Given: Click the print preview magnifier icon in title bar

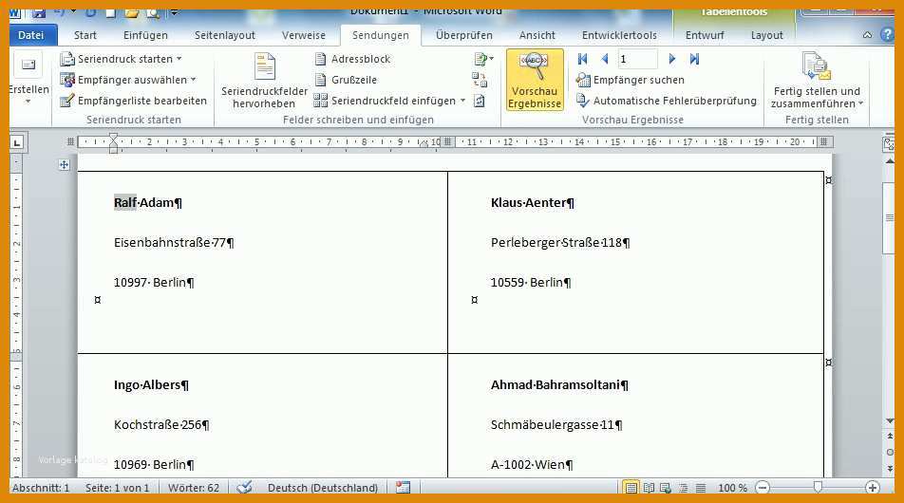Looking at the screenshot, I should point(152,12).
